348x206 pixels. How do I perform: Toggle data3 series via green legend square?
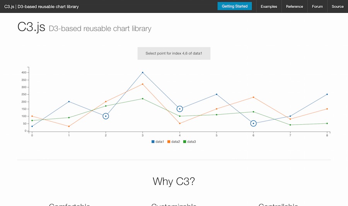[185, 142]
